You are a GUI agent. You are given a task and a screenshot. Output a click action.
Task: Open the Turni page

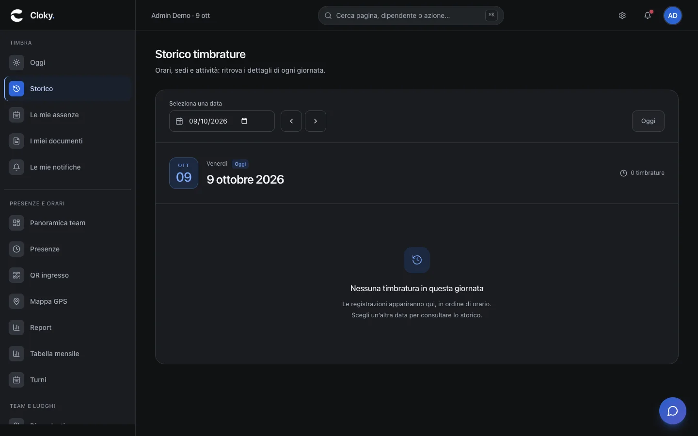click(68, 380)
